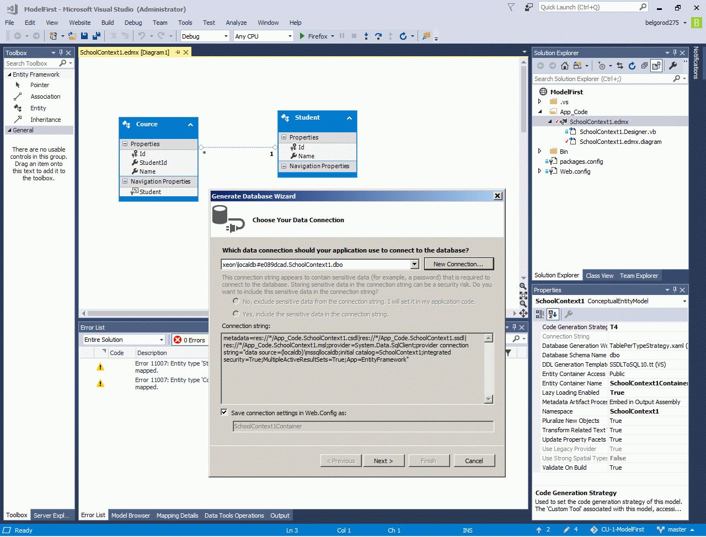The image size is (706, 537).
Task: Open the Build menu
Action: (x=108, y=23)
